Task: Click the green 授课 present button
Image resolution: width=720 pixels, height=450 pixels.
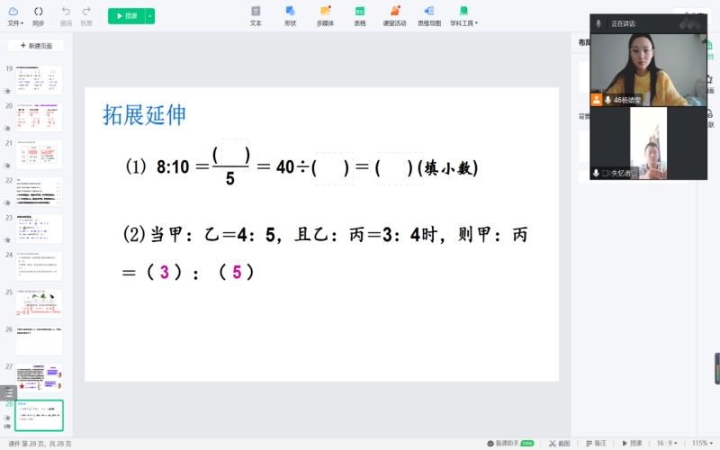Action: [x=126, y=16]
